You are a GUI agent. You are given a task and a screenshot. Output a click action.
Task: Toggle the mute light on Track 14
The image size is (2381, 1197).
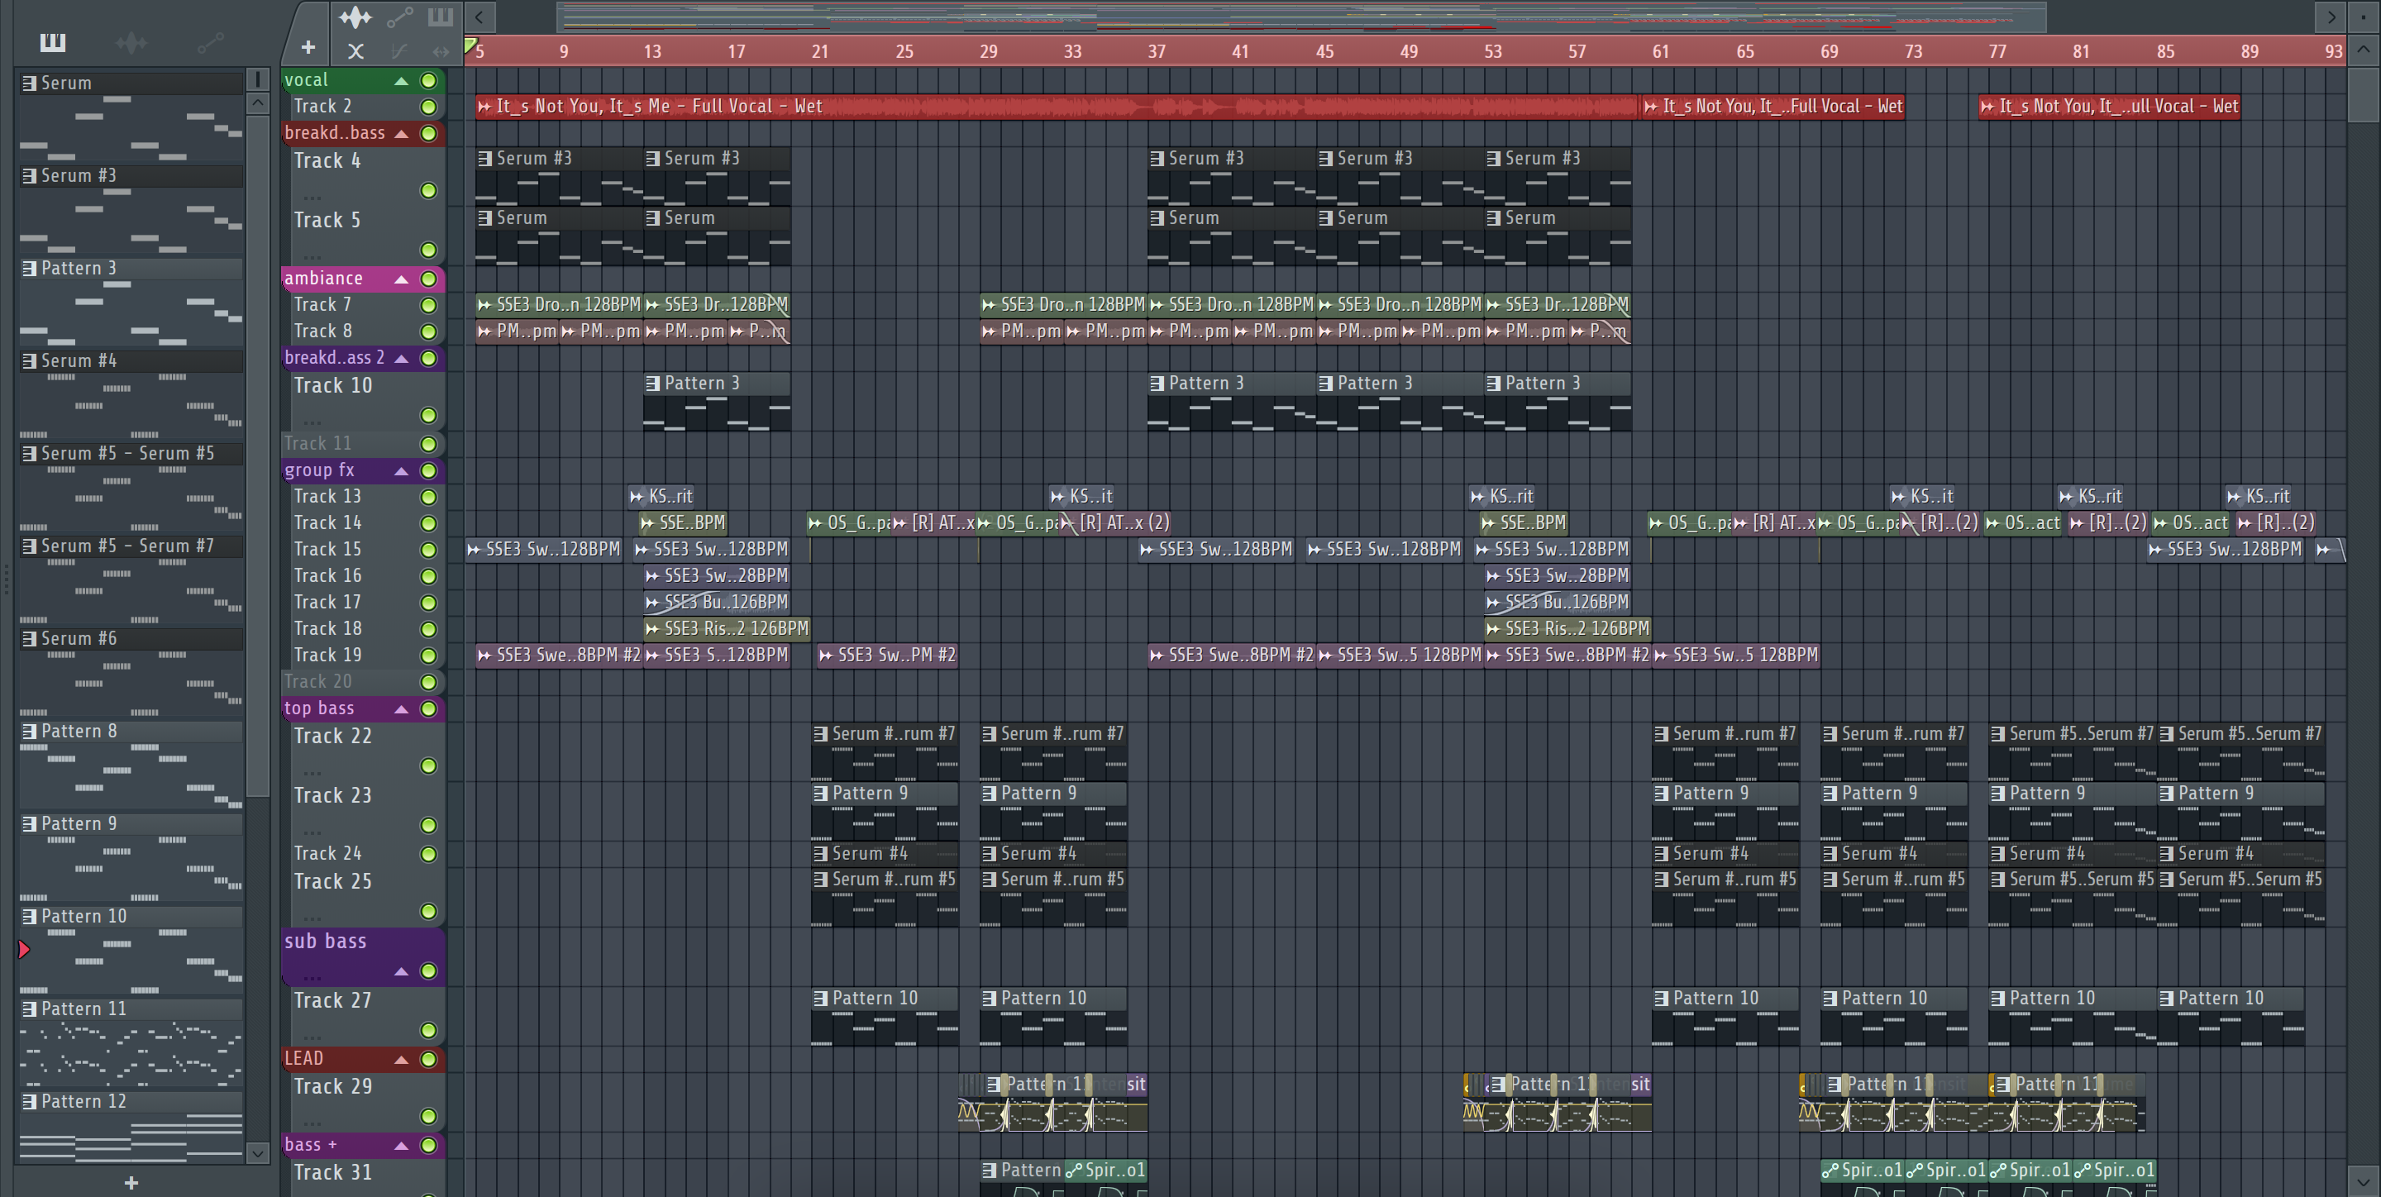point(429,523)
